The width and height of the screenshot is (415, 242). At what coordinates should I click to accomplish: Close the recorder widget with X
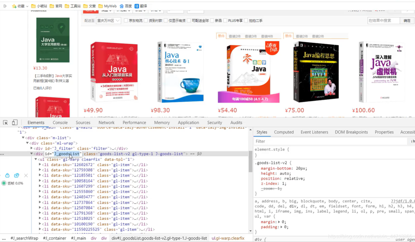click(26, 175)
